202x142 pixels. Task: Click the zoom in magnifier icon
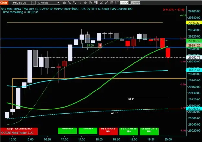(75, 3)
